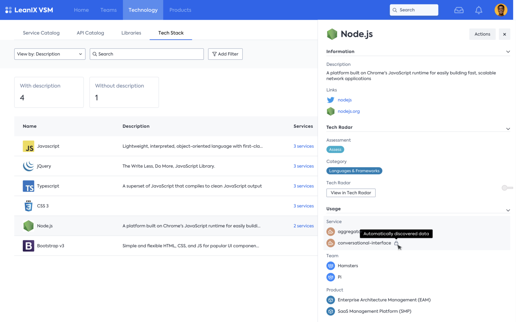This screenshot has width=516, height=322.
Task: Click the Hamsters team name
Action: pyautogui.click(x=348, y=266)
